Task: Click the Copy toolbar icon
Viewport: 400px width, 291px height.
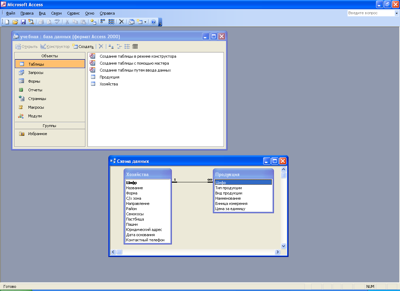Action: point(75,22)
